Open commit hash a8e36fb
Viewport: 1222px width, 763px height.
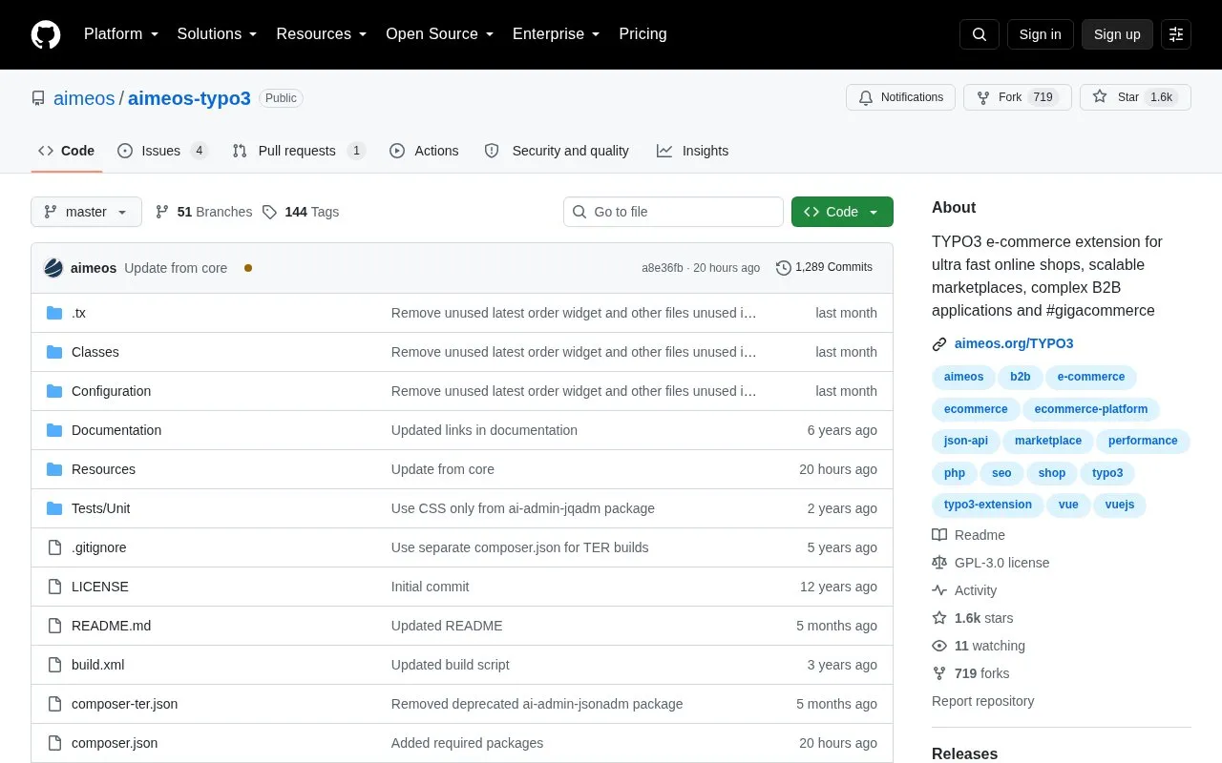pyautogui.click(x=663, y=268)
